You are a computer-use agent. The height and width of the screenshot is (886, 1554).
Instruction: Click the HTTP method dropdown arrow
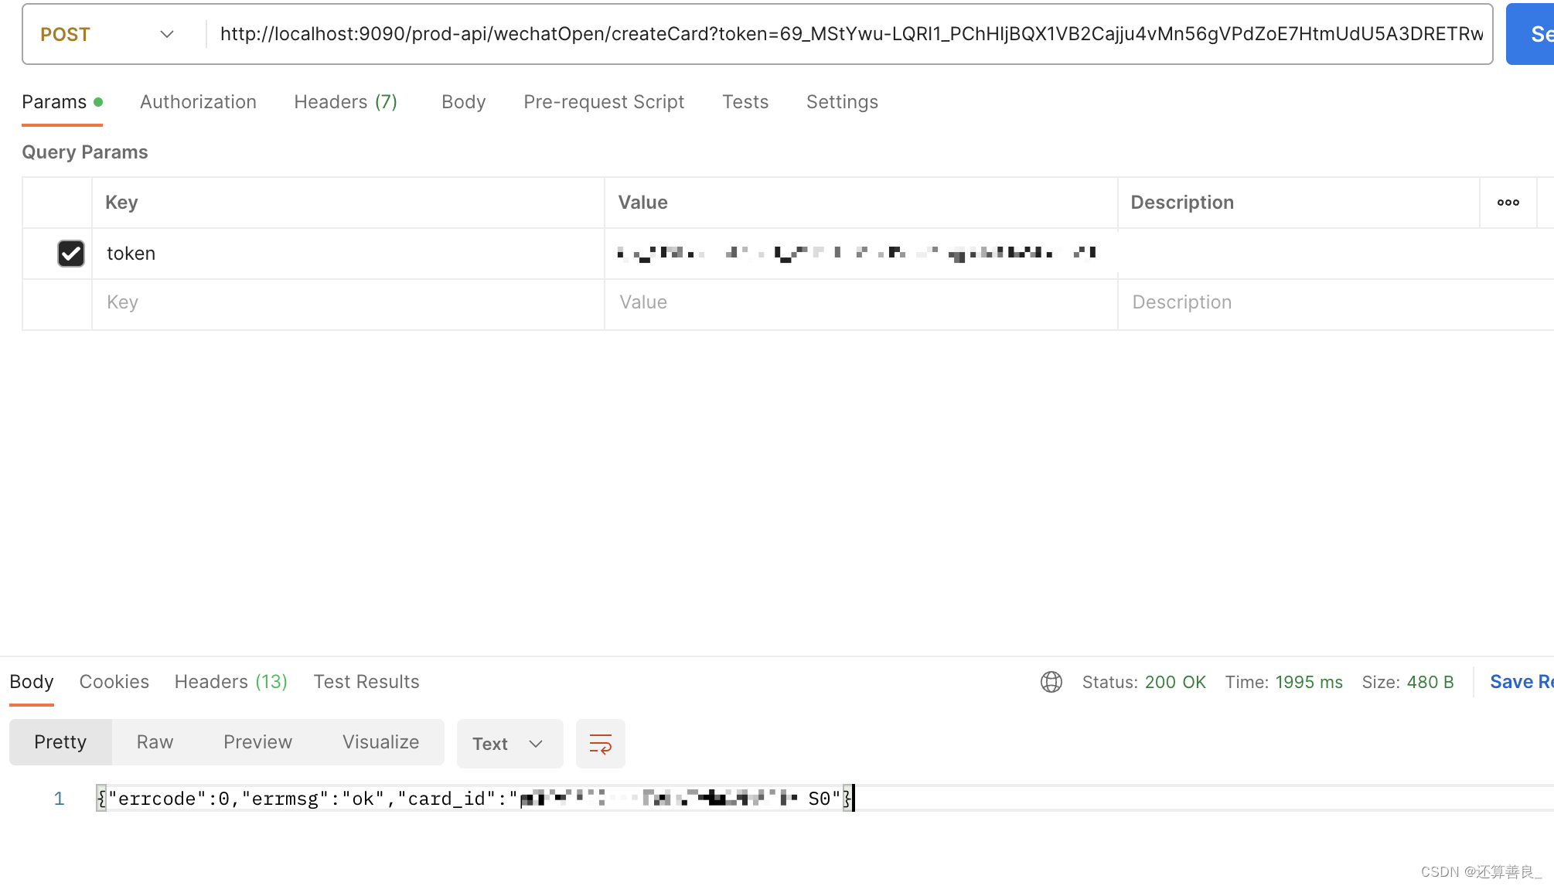(x=165, y=34)
